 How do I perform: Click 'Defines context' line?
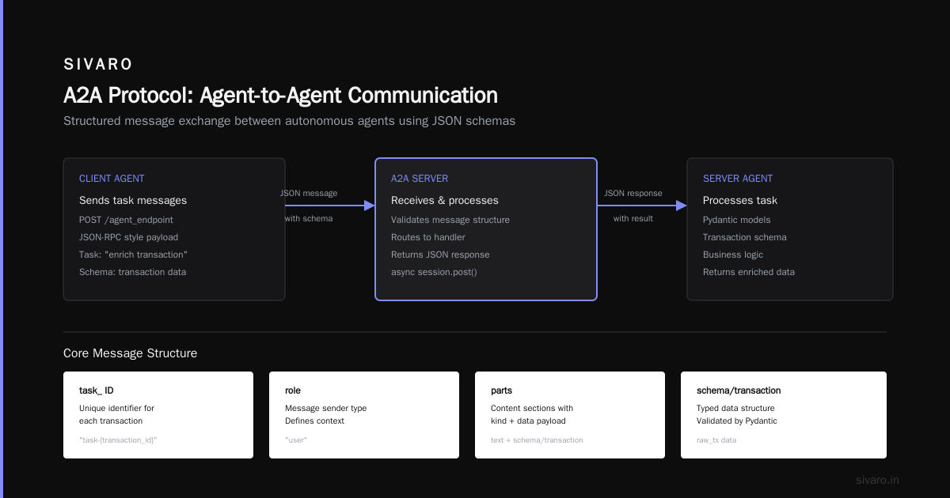[315, 421]
